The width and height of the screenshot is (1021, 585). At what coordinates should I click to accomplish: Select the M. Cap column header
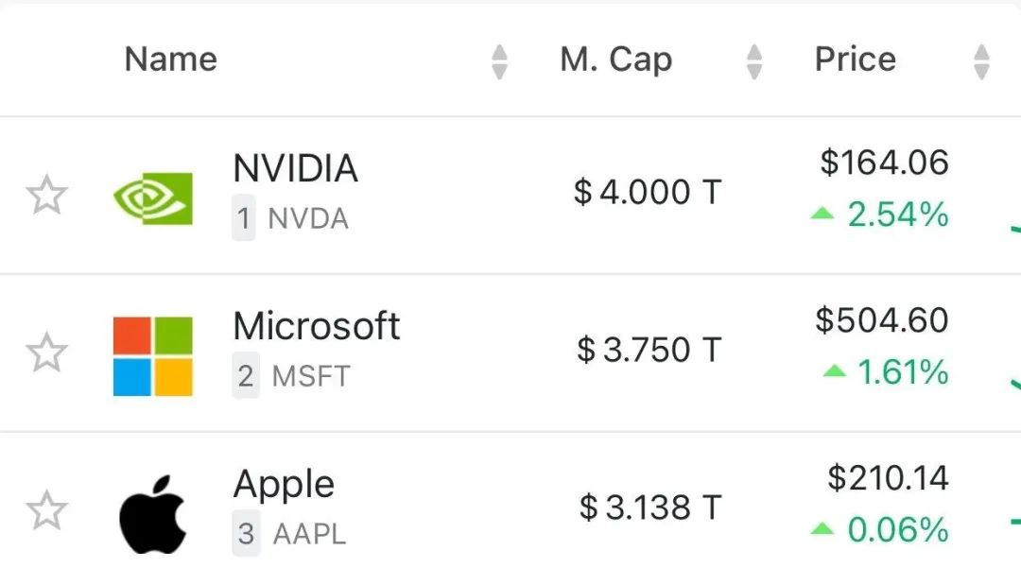click(x=616, y=60)
